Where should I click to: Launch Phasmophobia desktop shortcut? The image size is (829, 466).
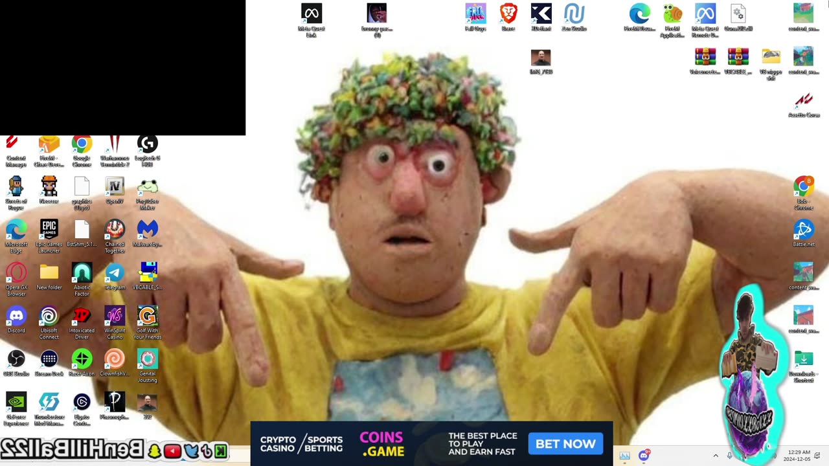pos(115,406)
